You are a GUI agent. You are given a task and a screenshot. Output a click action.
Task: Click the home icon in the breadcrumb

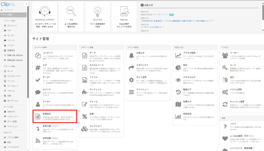click(x=2, y=10)
